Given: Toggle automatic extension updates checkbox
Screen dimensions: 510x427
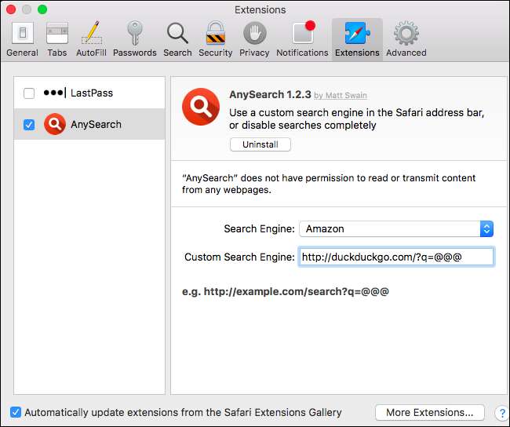Looking at the screenshot, I should (x=16, y=412).
